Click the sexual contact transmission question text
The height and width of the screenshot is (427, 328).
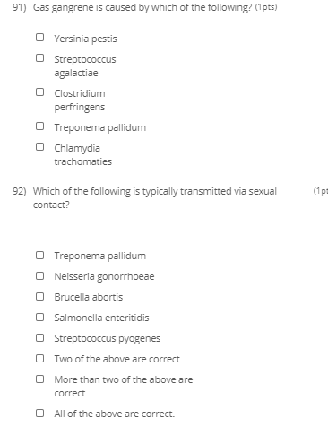click(x=155, y=198)
